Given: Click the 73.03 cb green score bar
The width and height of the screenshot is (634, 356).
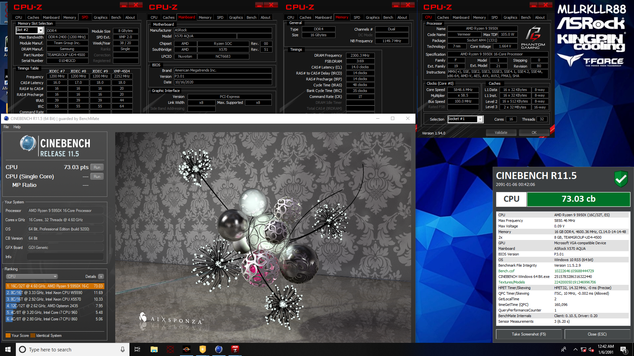Looking at the screenshot, I should 579,199.
